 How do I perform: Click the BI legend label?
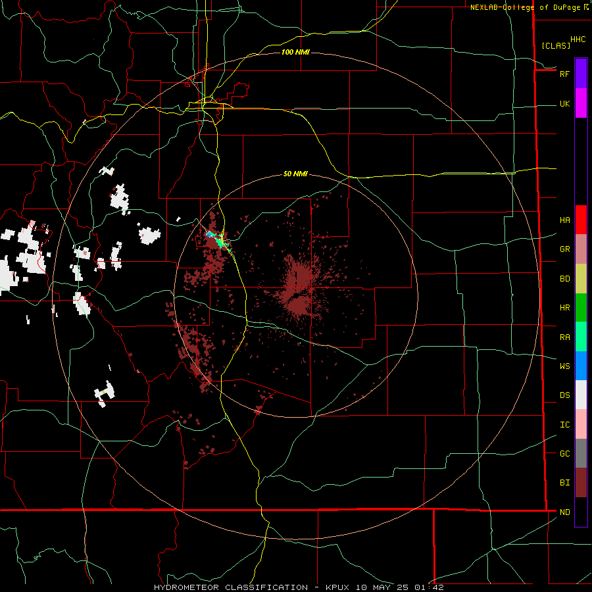coord(564,483)
